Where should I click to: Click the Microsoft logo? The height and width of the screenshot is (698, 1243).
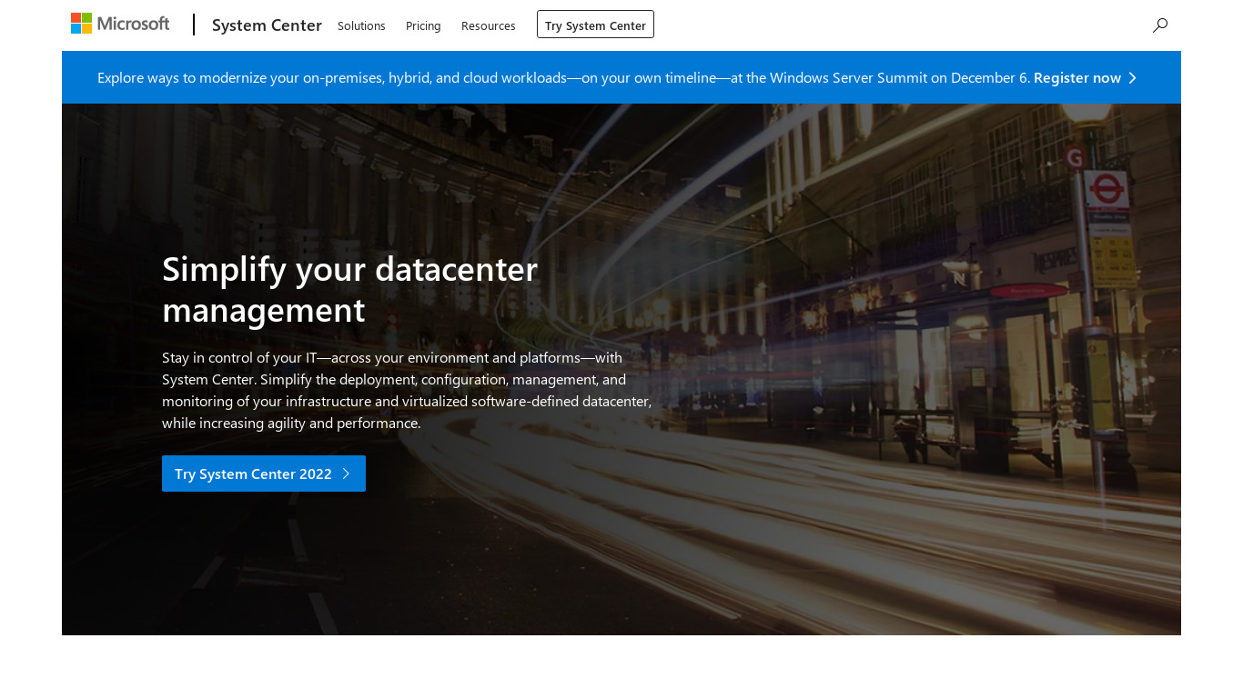click(x=120, y=24)
